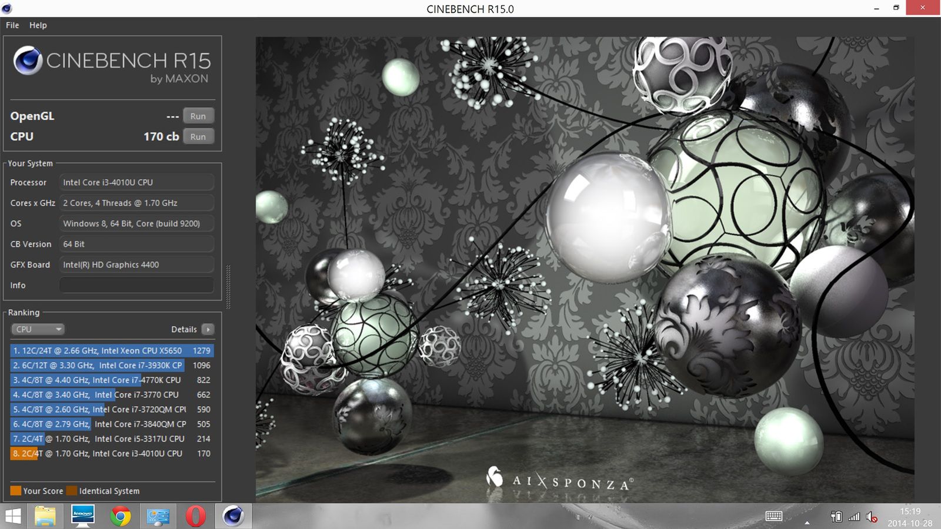Click the battery power tray icon
This screenshot has height=529, width=941.
point(836,517)
